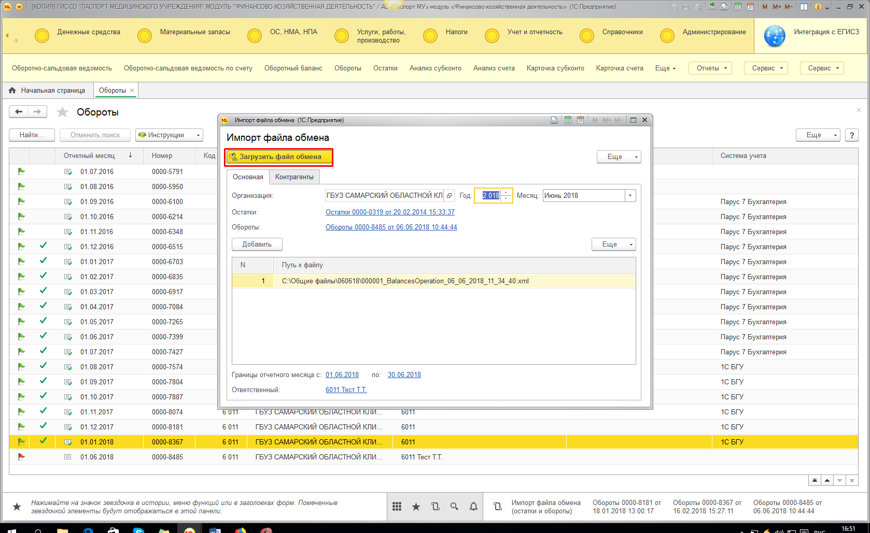Click the end date link 30.06.2018
This screenshot has width=870, height=533.
coord(404,374)
